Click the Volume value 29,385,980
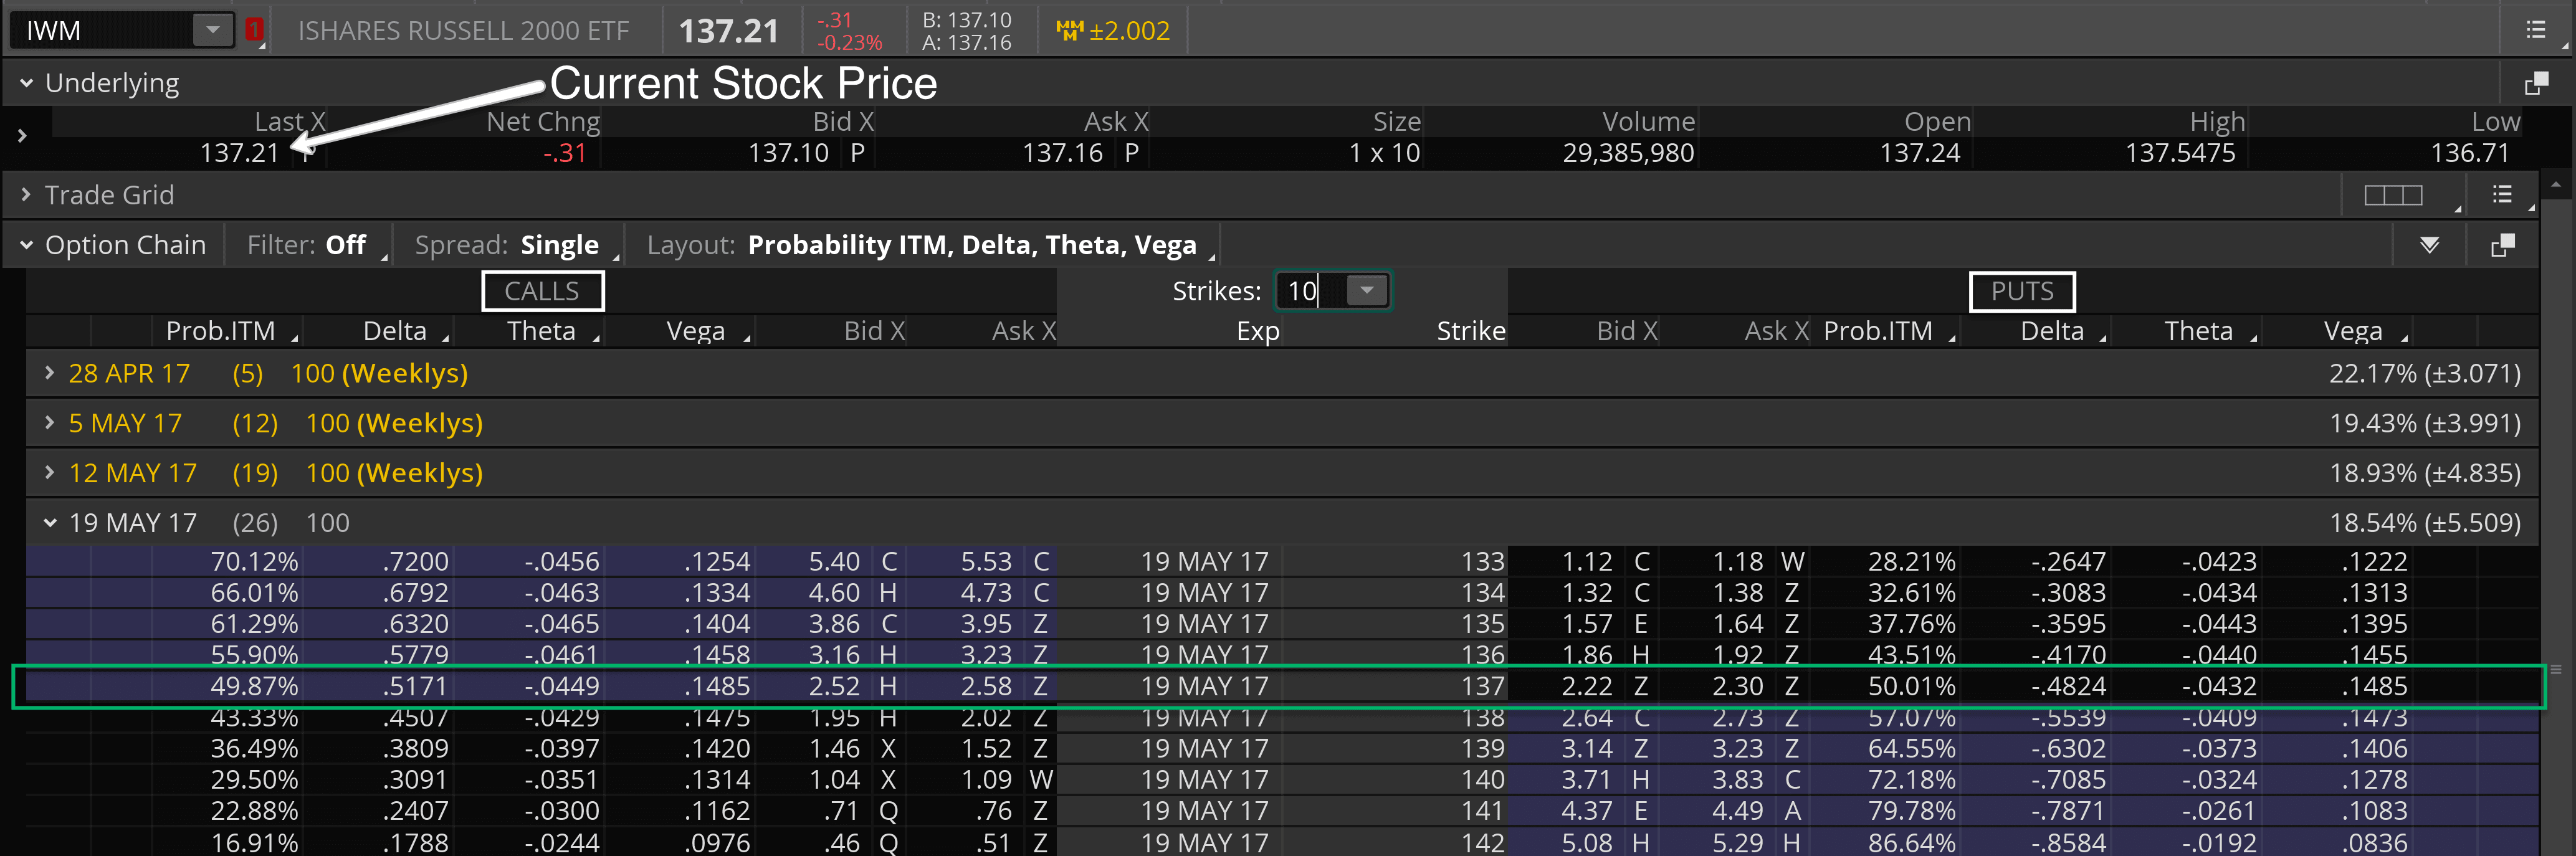2576x856 pixels. [1628, 153]
